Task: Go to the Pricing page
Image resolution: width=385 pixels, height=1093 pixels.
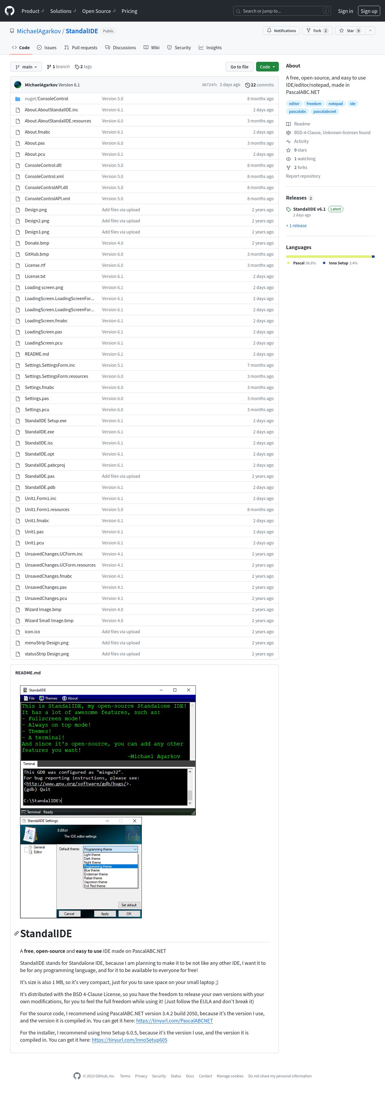Action: [x=129, y=11]
